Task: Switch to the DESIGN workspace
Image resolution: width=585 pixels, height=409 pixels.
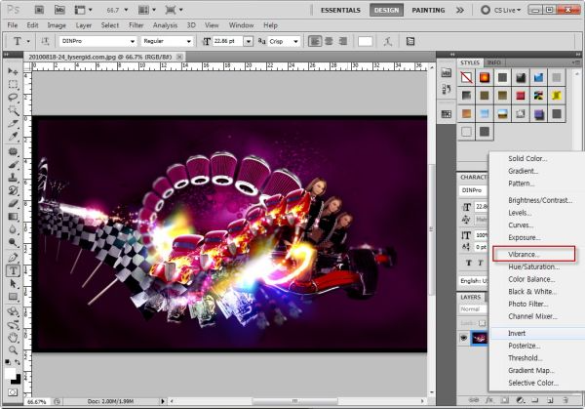Action: [x=386, y=10]
